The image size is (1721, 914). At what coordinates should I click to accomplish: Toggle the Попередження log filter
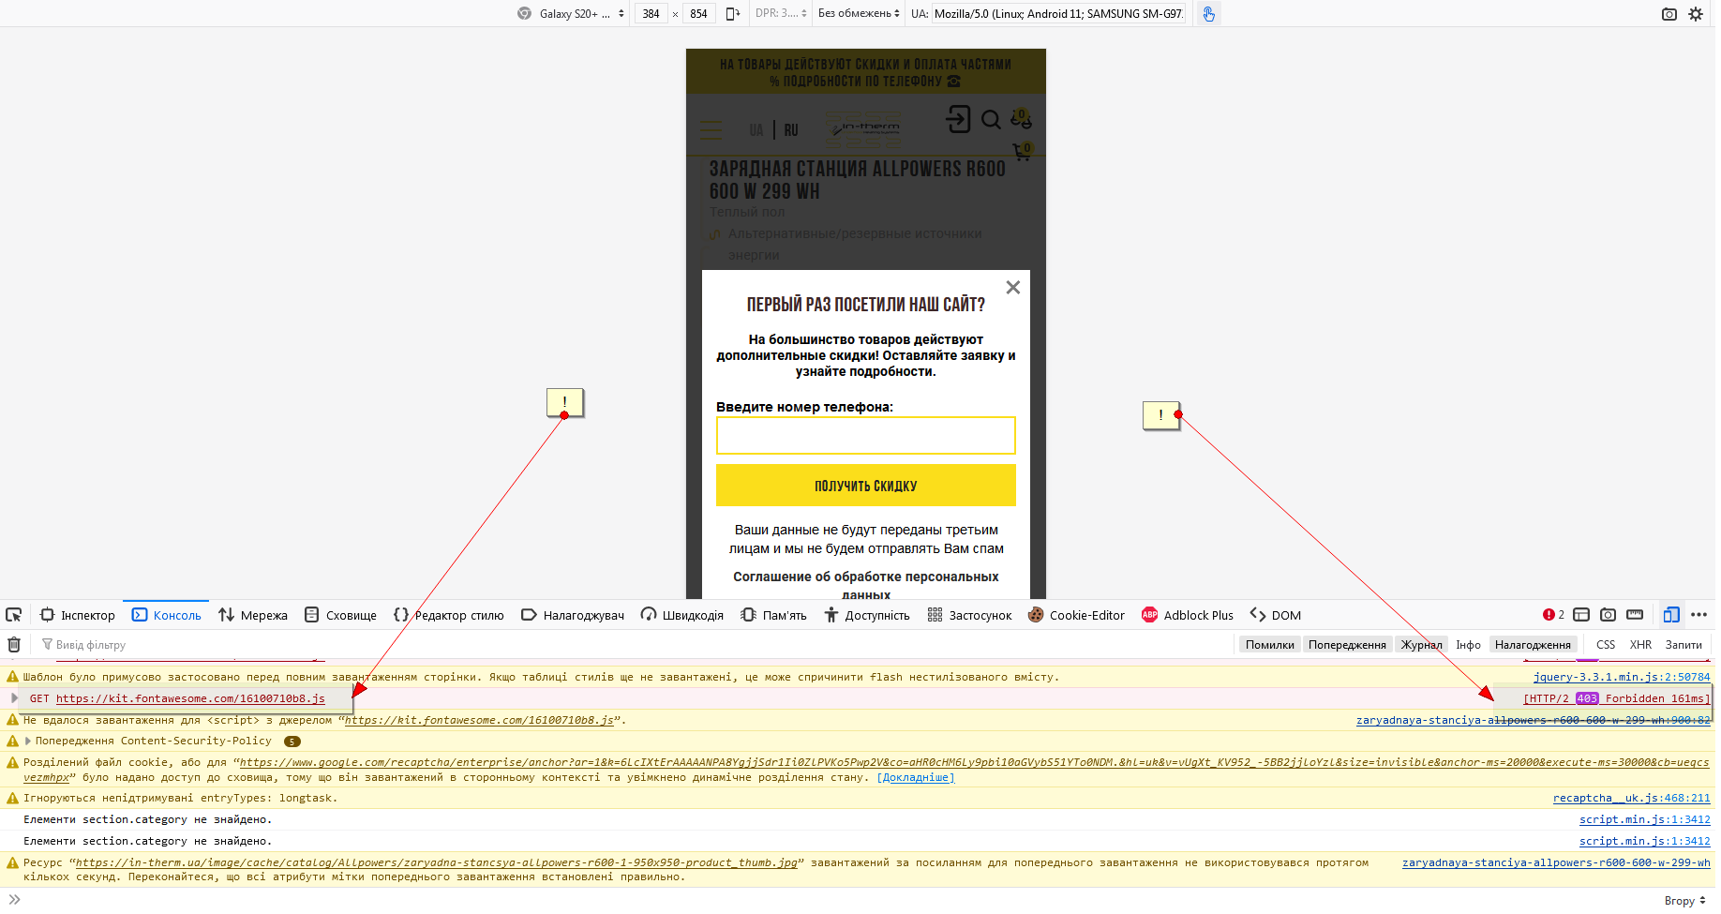(x=1347, y=644)
